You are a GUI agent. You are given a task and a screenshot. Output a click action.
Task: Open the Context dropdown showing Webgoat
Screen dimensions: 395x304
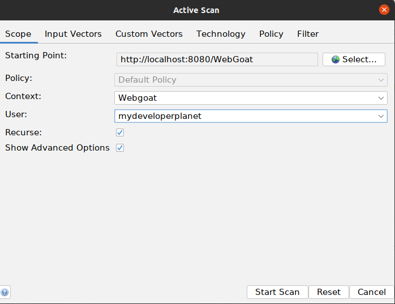(251, 98)
